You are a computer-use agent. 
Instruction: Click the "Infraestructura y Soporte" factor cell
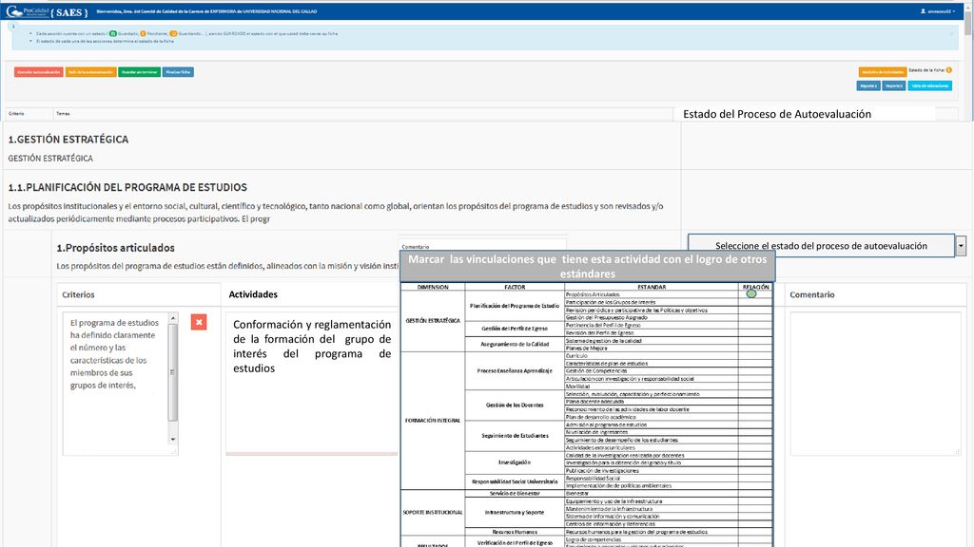tap(515, 512)
